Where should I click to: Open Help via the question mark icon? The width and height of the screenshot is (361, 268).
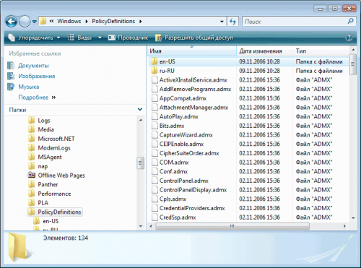349,38
